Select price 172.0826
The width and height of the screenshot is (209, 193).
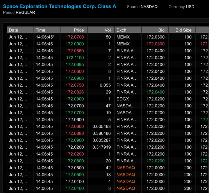75,92
